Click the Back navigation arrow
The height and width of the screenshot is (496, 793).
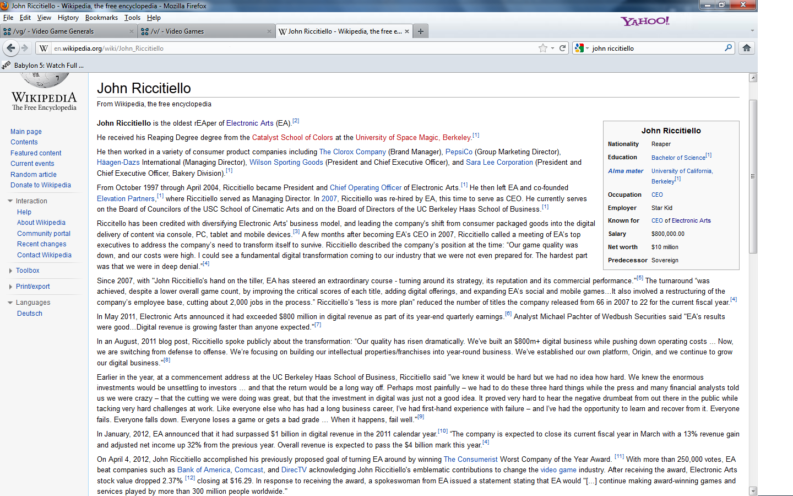tap(10, 48)
